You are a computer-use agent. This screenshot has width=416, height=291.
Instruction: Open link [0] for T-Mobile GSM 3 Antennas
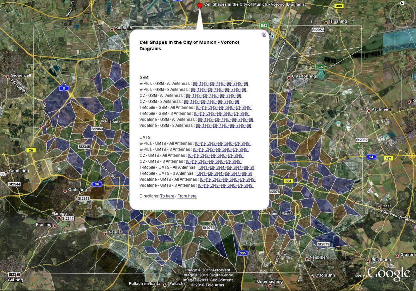point(197,114)
